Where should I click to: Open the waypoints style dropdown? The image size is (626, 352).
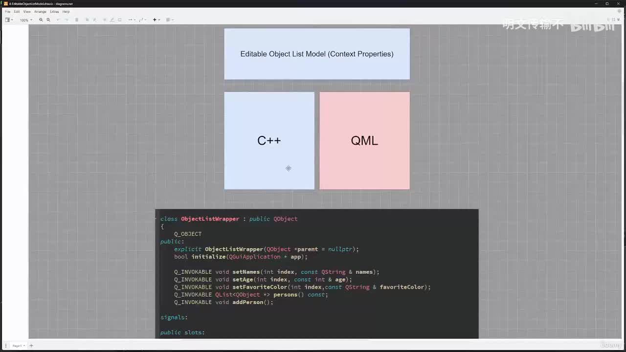[142, 20]
